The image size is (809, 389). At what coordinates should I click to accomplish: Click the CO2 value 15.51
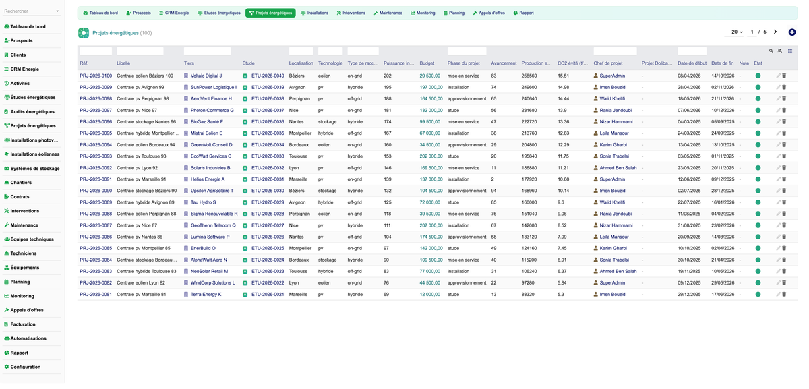(x=564, y=76)
